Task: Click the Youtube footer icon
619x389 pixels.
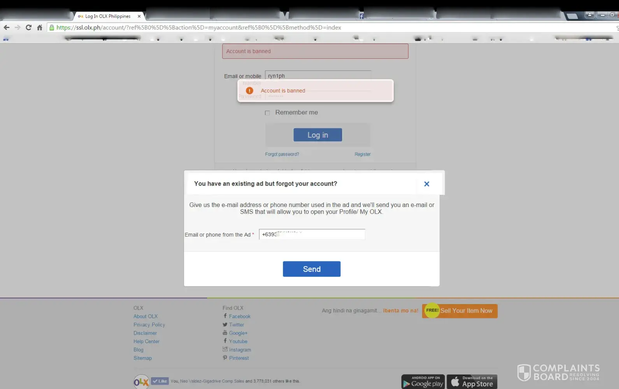Action: (225, 341)
